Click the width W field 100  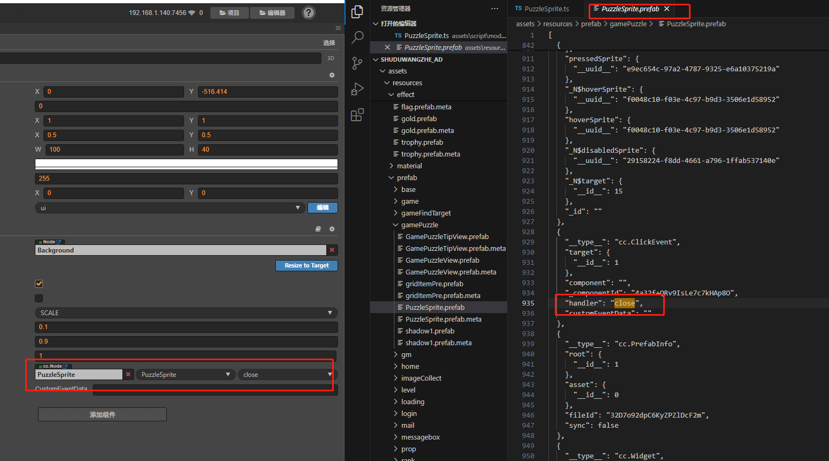point(114,150)
